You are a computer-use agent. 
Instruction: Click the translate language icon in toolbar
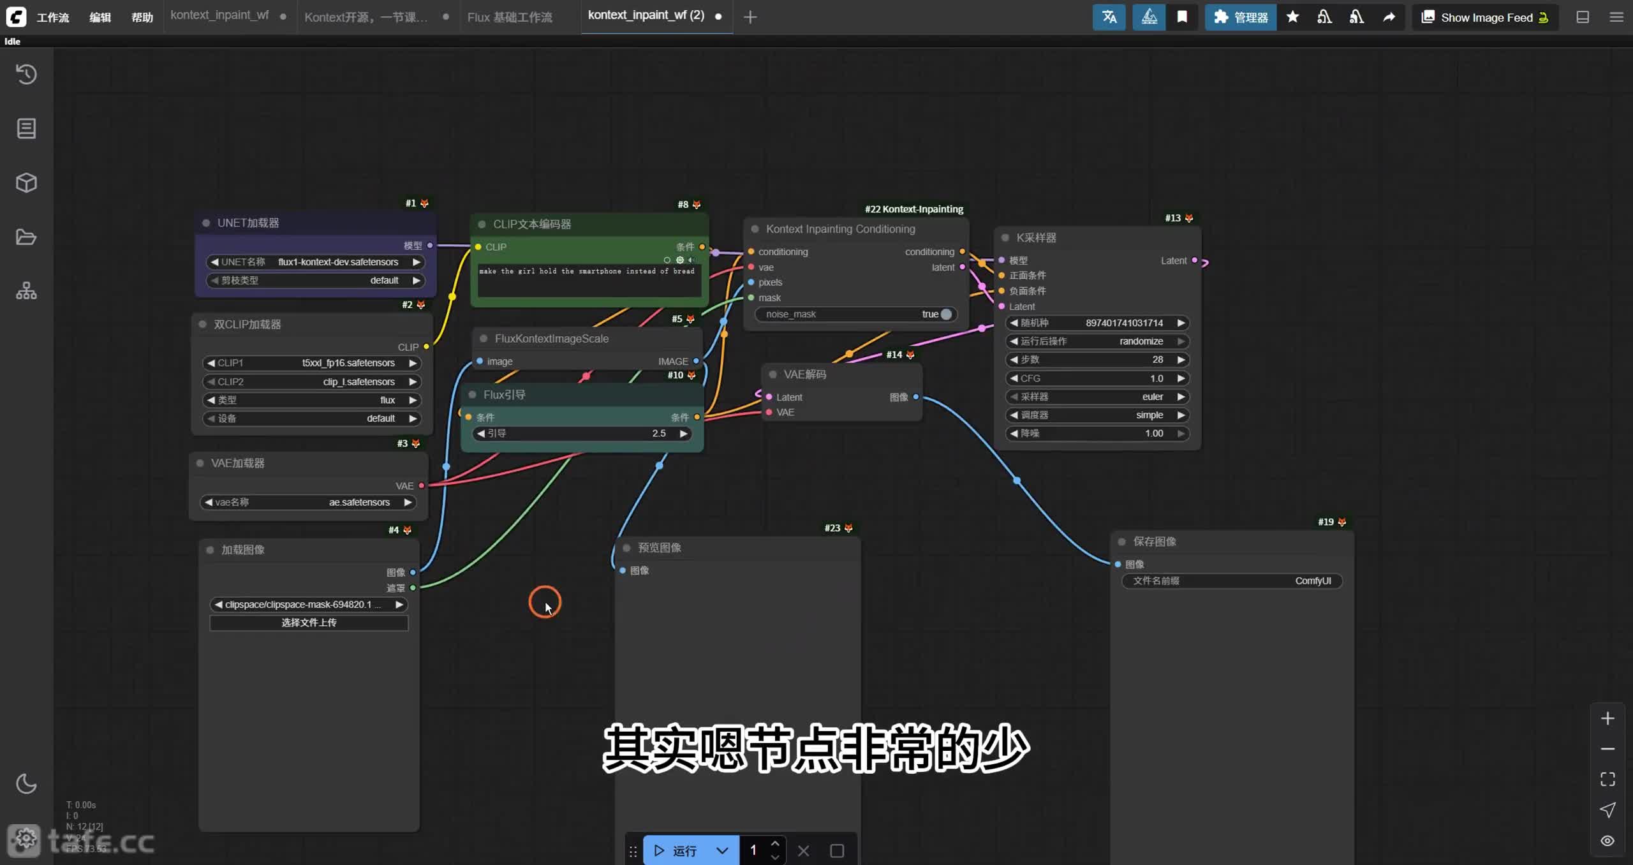1109,17
